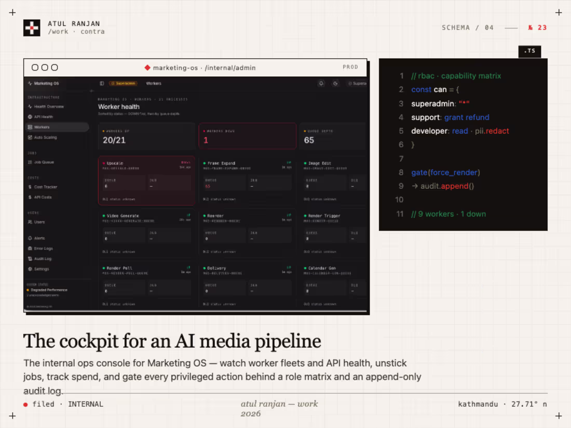Screen dimensions: 571x428
Task: Open the Render Trigger worker card
Action: [x=333, y=233]
